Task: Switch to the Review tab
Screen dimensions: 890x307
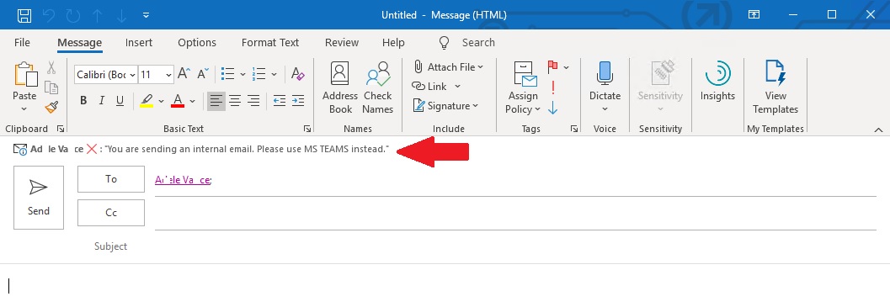Action: (x=342, y=43)
